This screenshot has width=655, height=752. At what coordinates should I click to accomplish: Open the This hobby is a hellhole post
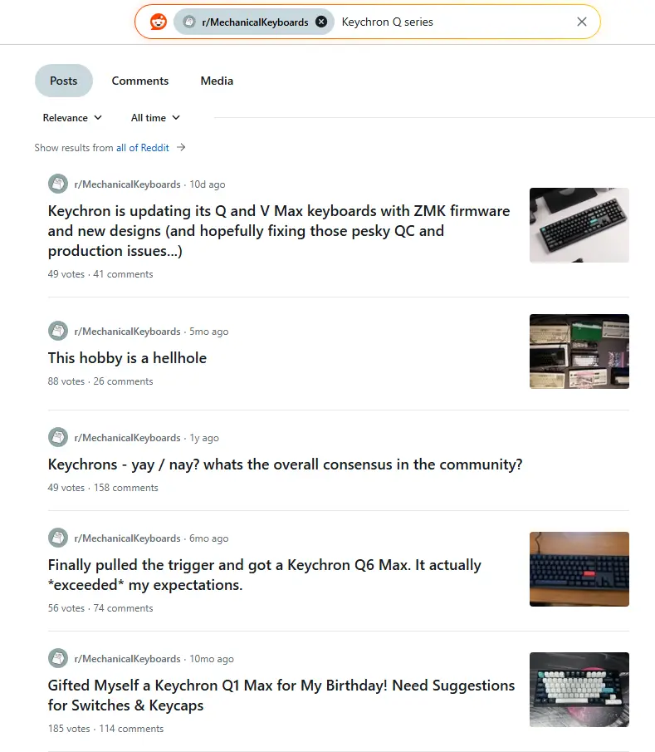pyautogui.click(x=127, y=358)
